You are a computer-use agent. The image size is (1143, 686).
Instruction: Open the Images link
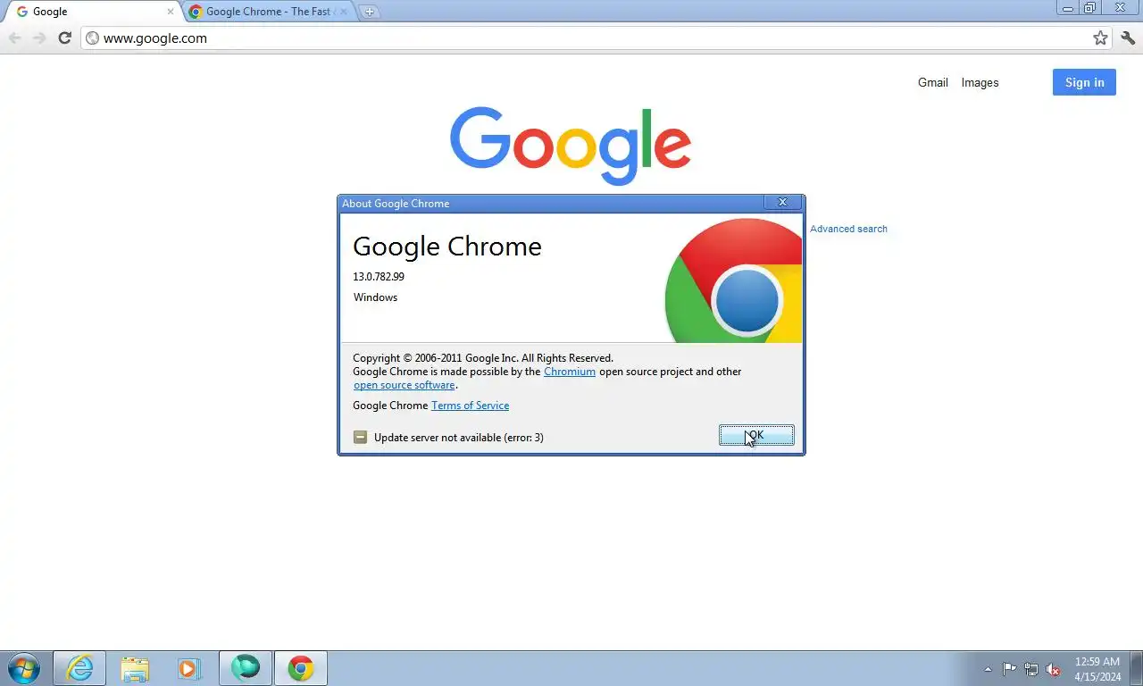980,82
